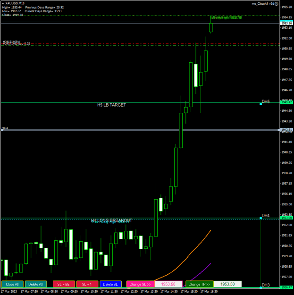The height and width of the screenshot is (295, 294).
Task: Click the Delete All button
Action: tap(36, 284)
